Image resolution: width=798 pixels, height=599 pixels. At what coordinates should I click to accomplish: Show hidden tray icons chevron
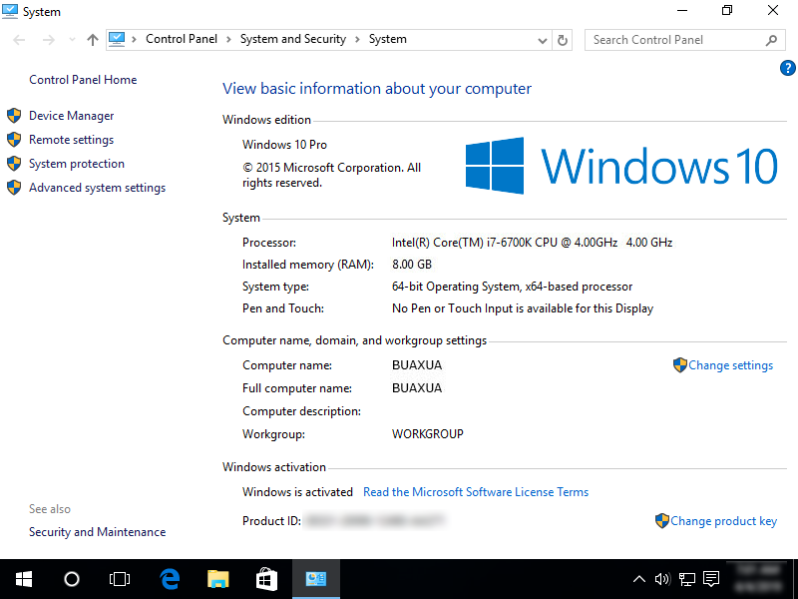coord(639,579)
